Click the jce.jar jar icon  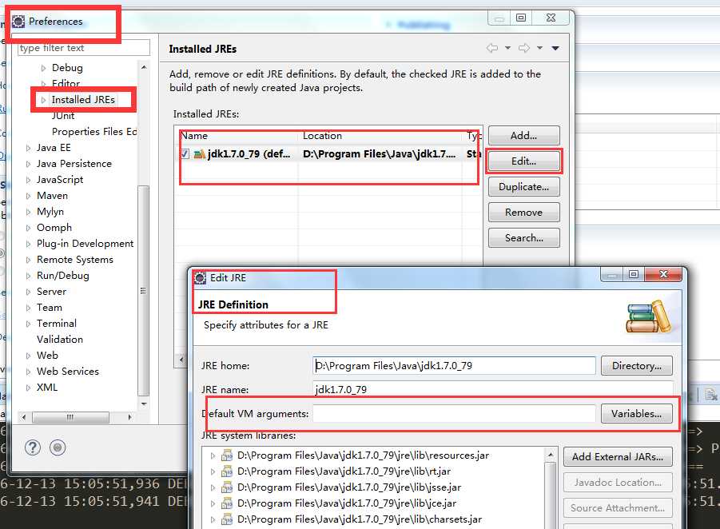pos(227,503)
